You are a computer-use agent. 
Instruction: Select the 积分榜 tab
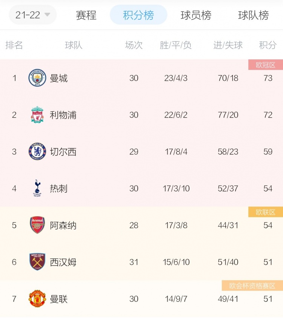tap(138, 15)
